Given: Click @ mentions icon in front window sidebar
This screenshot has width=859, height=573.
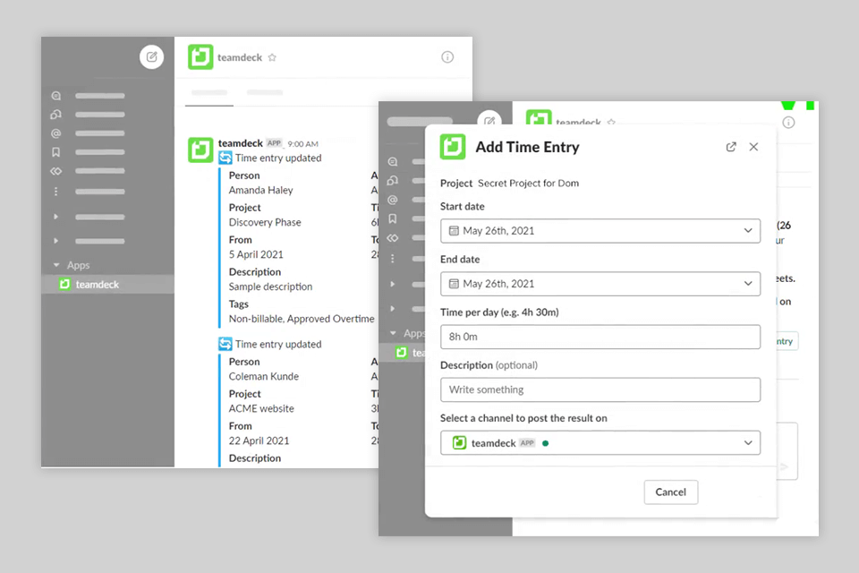Looking at the screenshot, I should click(x=392, y=201).
